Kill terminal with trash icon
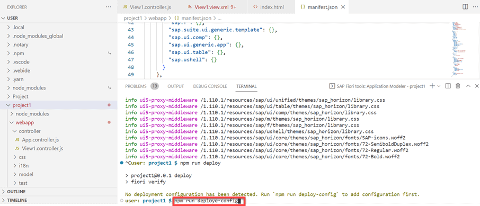The height and width of the screenshot is (206, 480). coord(458,86)
